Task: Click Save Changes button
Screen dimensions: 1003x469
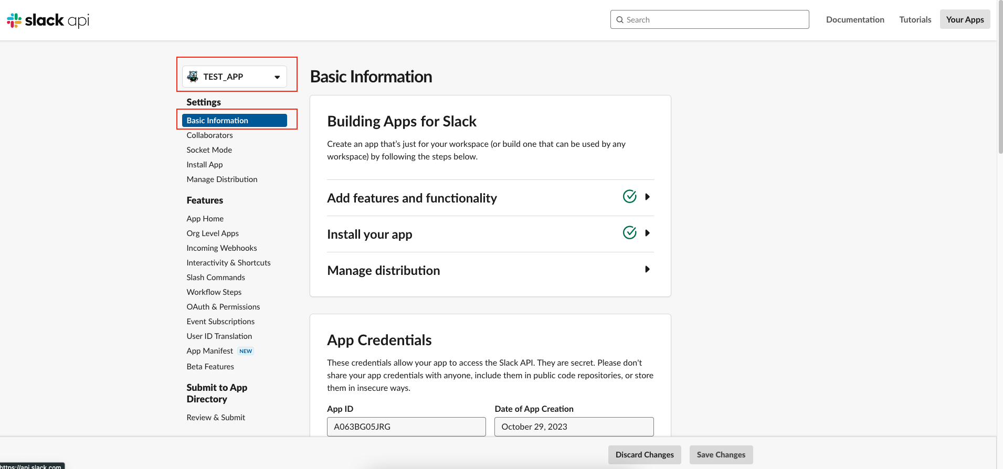Action: tap(721, 454)
